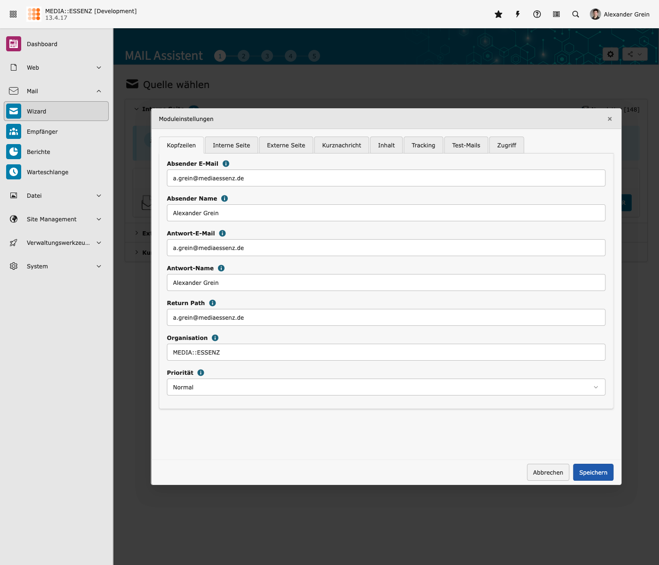Switch to the Interne Seite tab
The height and width of the screenshot is (565, 659).
click(231, 145)
